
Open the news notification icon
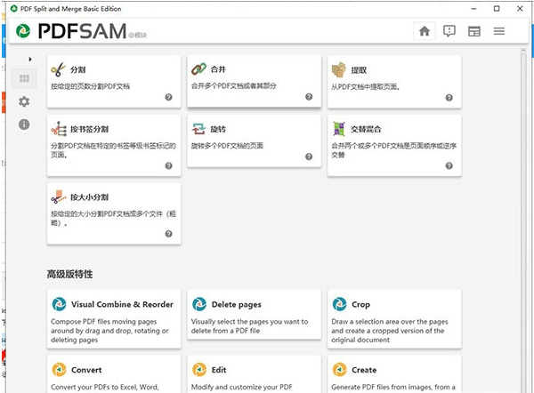[449, 31]
